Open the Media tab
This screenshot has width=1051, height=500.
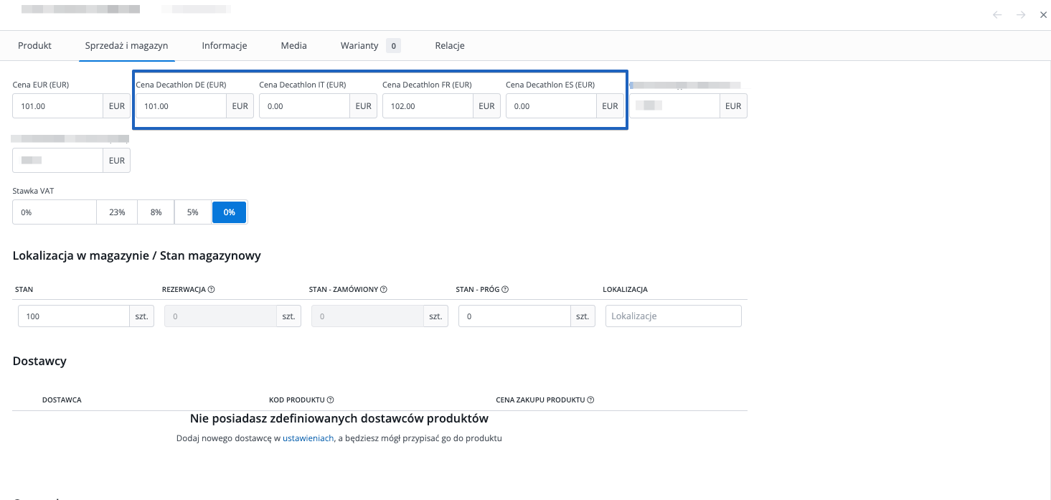(x=293, y=45)
